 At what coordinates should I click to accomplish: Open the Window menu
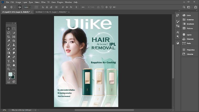point(69,2)
